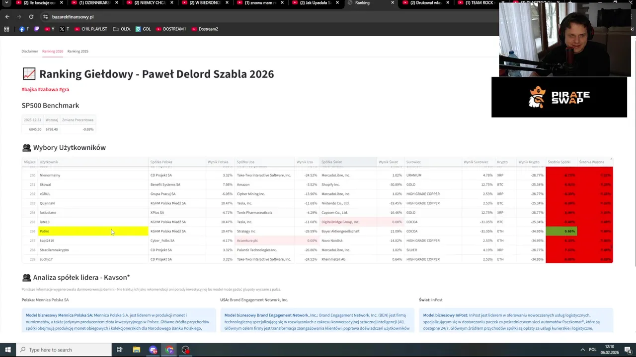
Task: Open the OBS Studio taskbar icon
Action: (x=186, y=350)
